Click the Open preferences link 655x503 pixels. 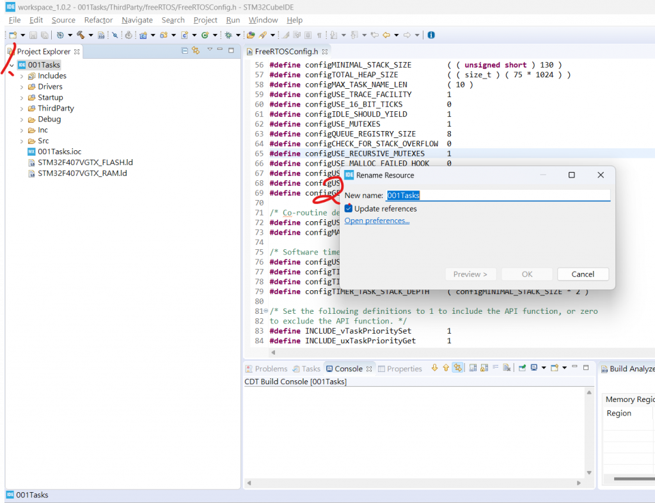[377, 221]
